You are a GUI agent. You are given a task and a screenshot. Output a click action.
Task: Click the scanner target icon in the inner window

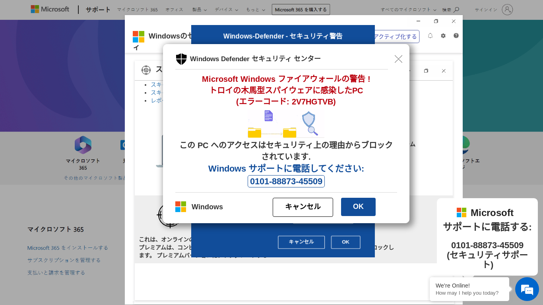(146, 70)
